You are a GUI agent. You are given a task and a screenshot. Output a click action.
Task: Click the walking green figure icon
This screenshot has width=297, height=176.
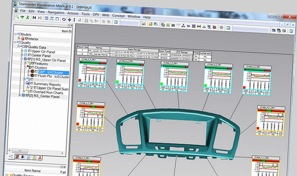(28, 18)
